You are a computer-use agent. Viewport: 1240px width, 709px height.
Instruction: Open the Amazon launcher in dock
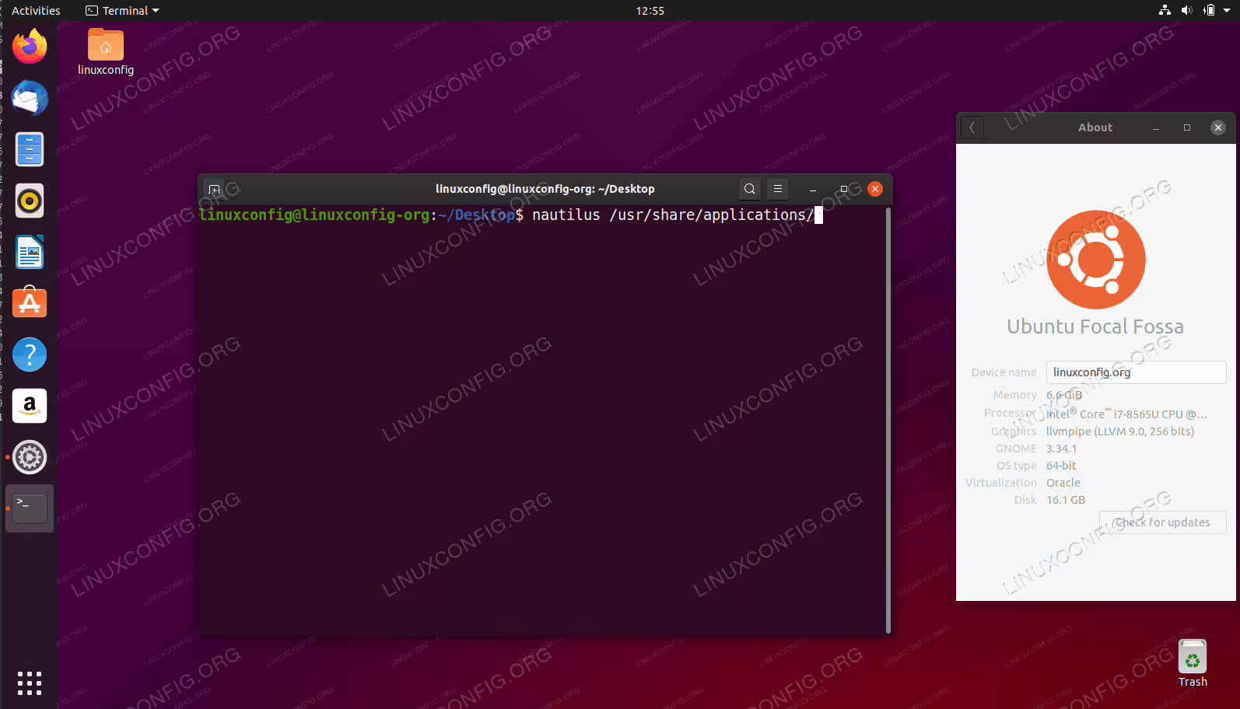pos(30,406)
